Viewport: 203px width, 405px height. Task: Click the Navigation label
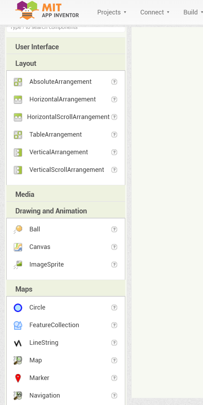click(x=45, y=395)
